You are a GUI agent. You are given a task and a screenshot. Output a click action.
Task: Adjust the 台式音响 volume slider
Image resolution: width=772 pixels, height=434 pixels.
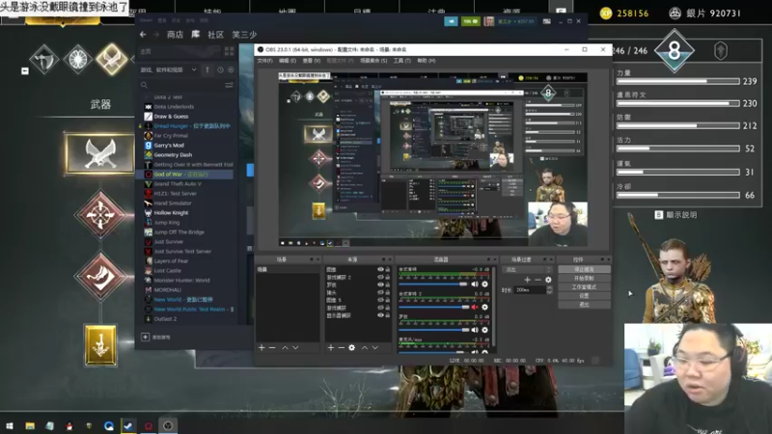(x=432, y=285)
